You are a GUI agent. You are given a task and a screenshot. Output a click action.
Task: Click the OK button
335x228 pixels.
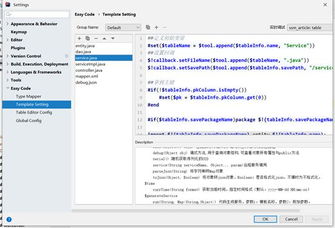click(265, 220)
